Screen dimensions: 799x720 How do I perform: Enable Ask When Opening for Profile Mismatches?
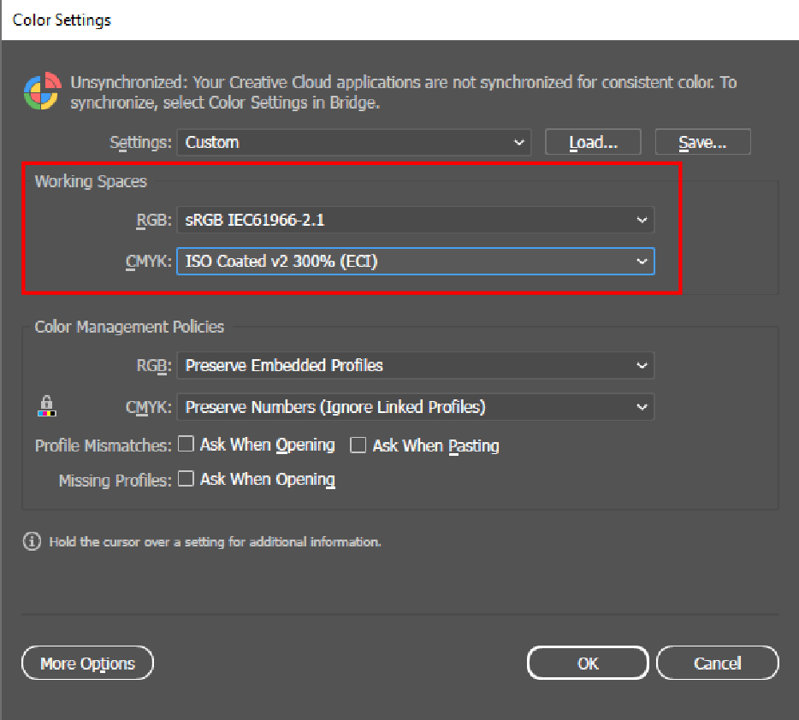click(186, 445)
